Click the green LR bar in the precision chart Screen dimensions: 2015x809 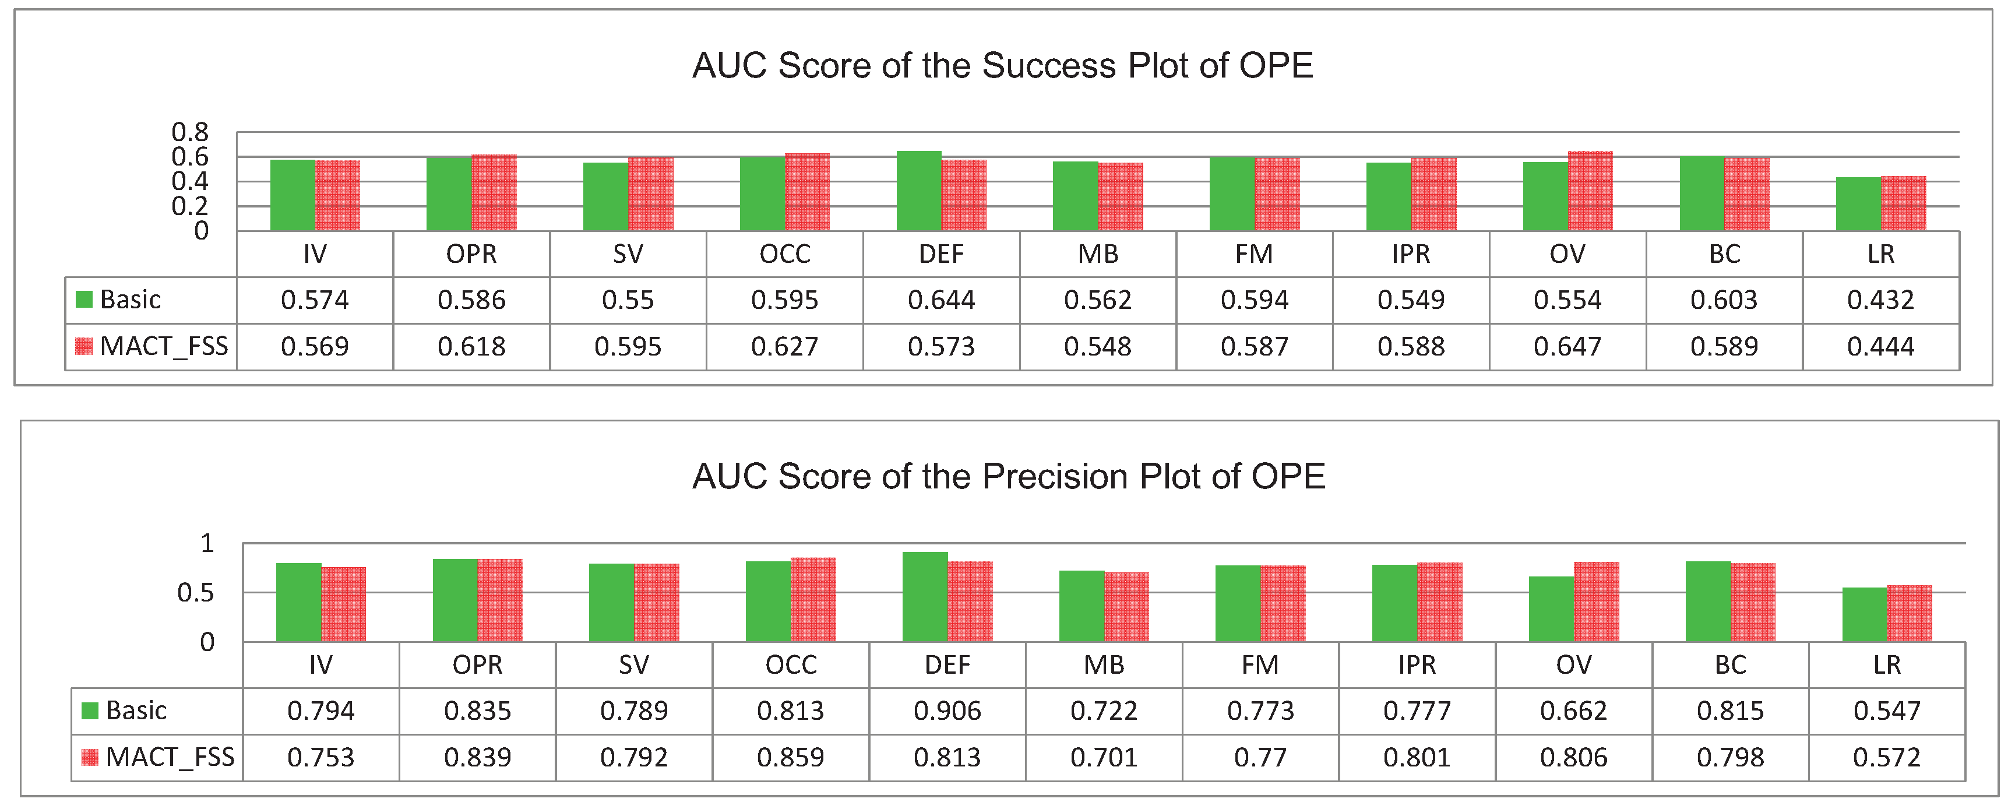click(x=1864, y=615)
